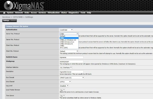Click the CIFS/SMB breadcrumb link
153x99 pixels.
pos(18,17)
